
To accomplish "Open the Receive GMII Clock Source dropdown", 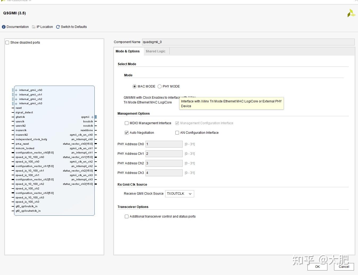I will click(x=180, y=194).
